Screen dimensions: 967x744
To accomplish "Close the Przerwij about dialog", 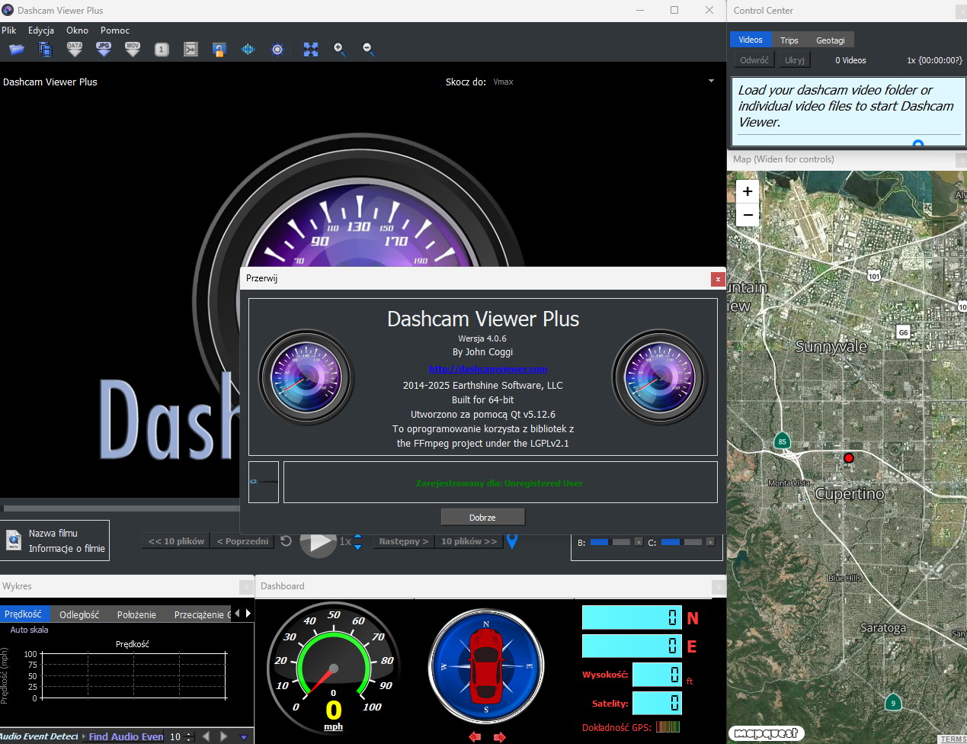I will click(717, 279).
